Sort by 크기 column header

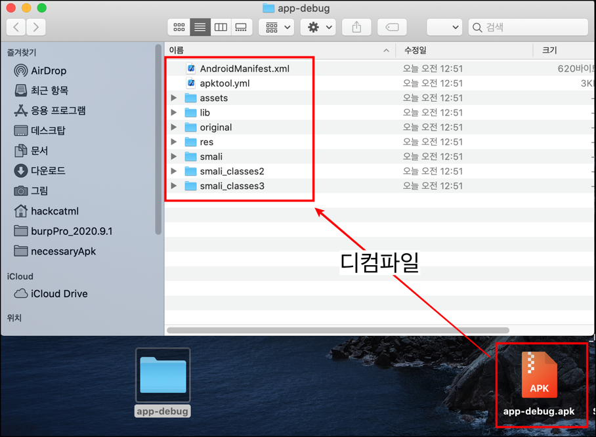564,50
